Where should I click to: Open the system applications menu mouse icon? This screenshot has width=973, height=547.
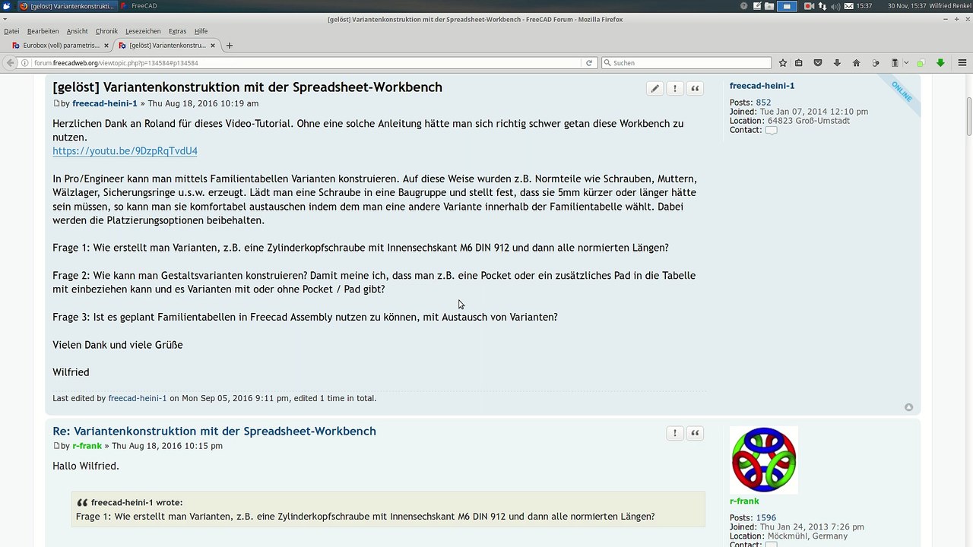[x=6, y=5]
